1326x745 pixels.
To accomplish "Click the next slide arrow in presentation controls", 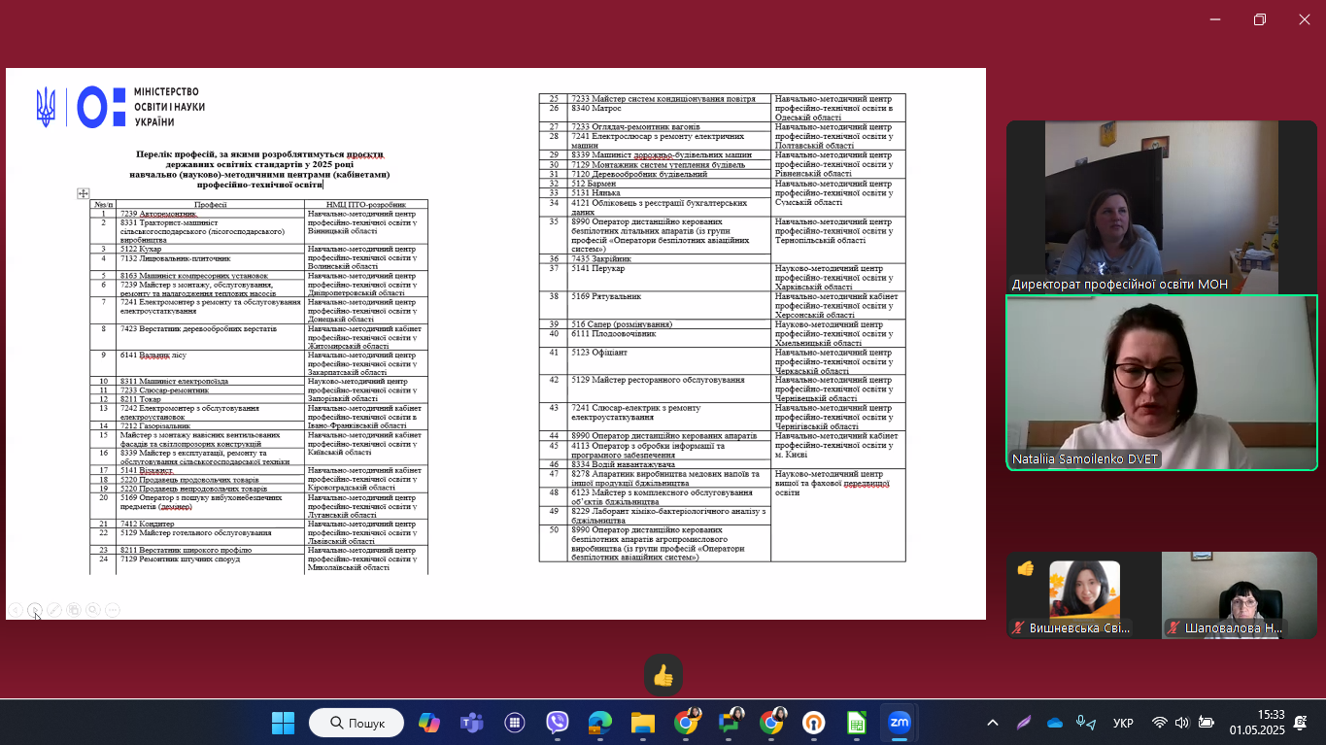I will (35, 610).
